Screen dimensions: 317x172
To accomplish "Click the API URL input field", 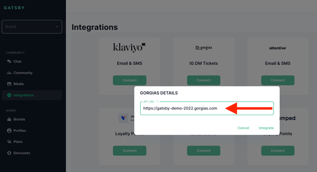I will pyautogui.click(x=207, y=108).
